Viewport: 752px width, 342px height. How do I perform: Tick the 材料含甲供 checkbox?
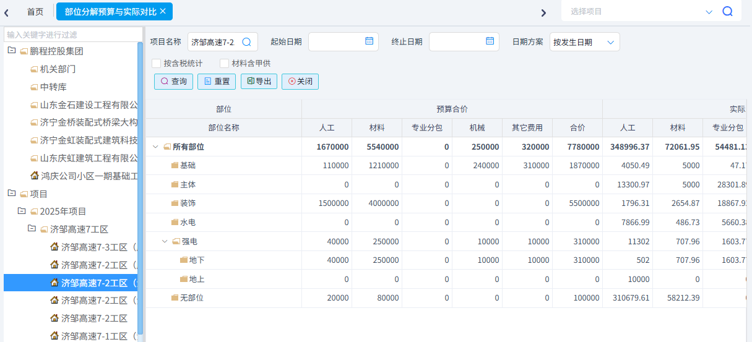[x=224, y=63]
